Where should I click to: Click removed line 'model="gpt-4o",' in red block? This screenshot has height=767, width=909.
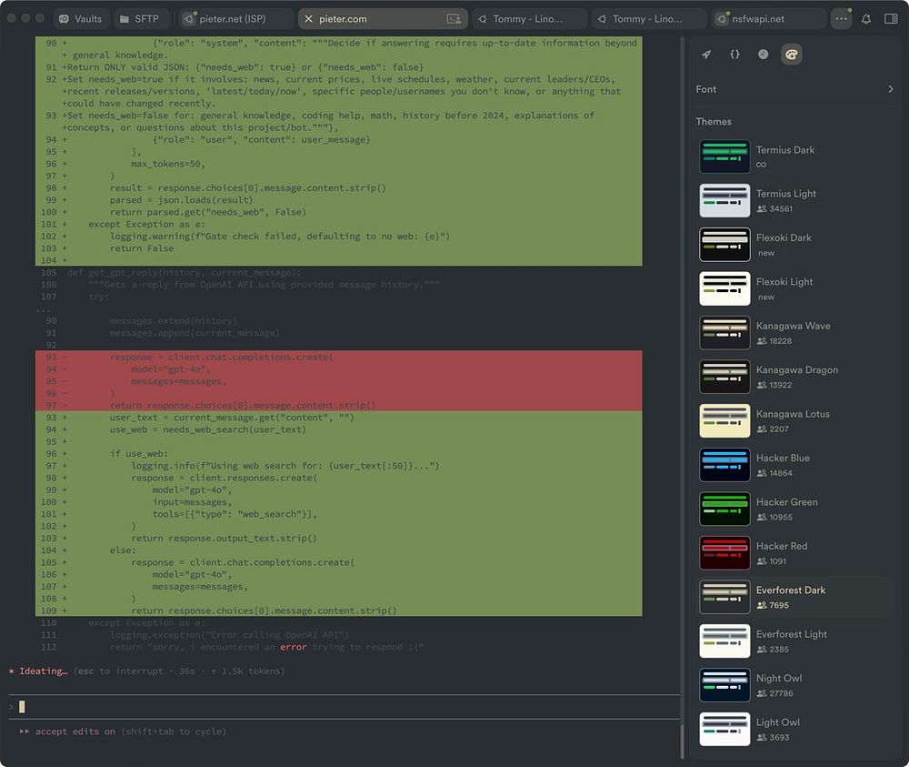click(x=171, y=369)
